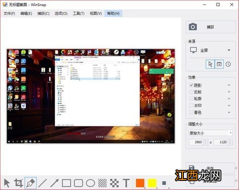Select the Hatch highlight tool
239x190 pixels.
[x=102, y=183]
